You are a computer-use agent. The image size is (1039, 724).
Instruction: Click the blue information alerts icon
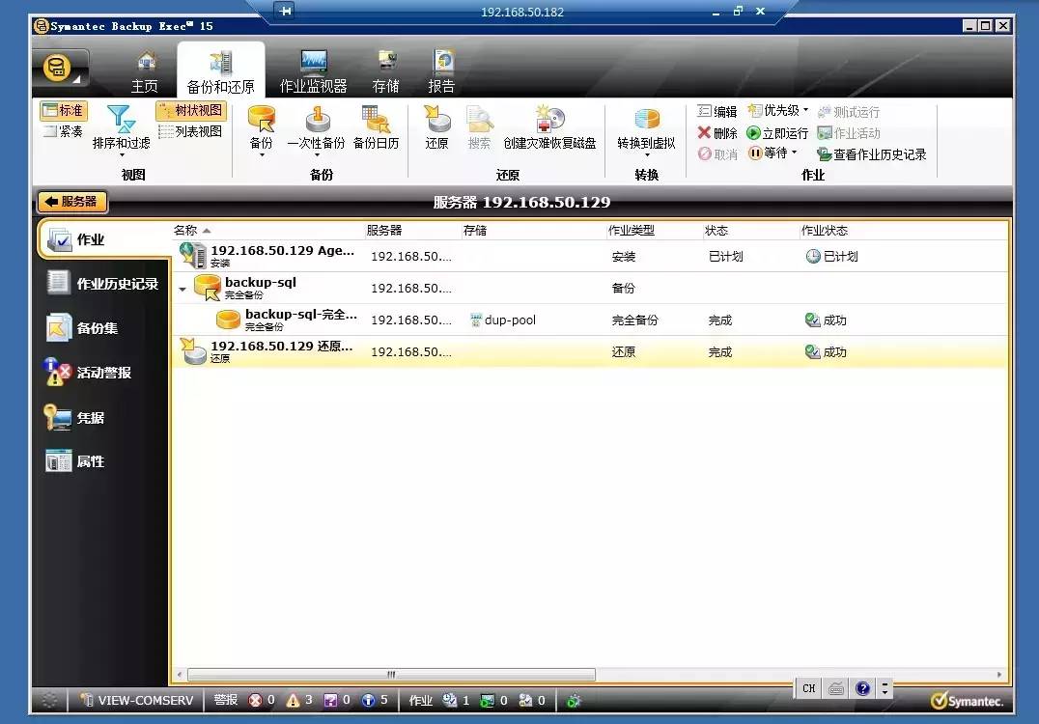(x=369, y=700)
